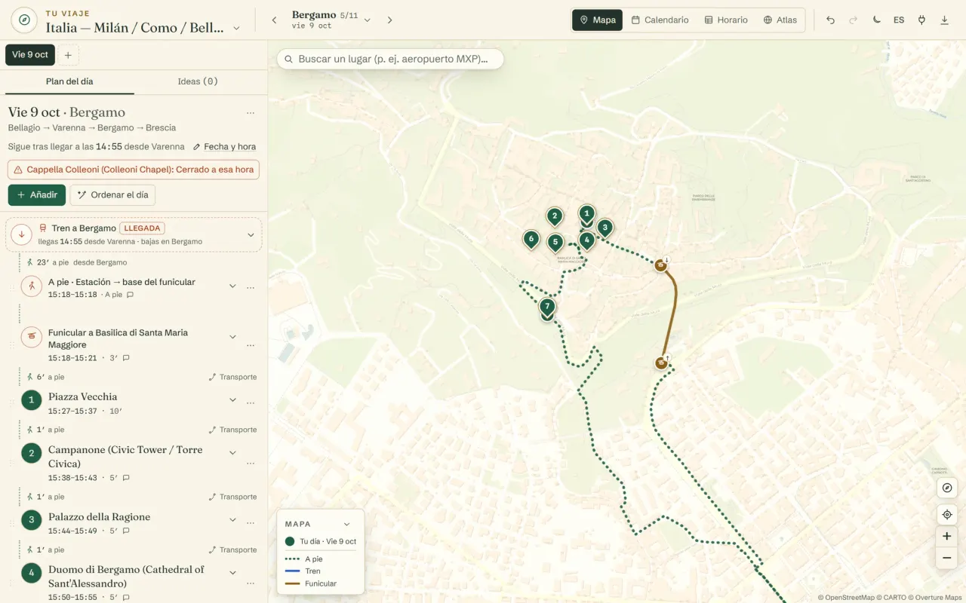
Task: Click the Cappella Colleoni closed warning
Action: [x=134, y=170]
